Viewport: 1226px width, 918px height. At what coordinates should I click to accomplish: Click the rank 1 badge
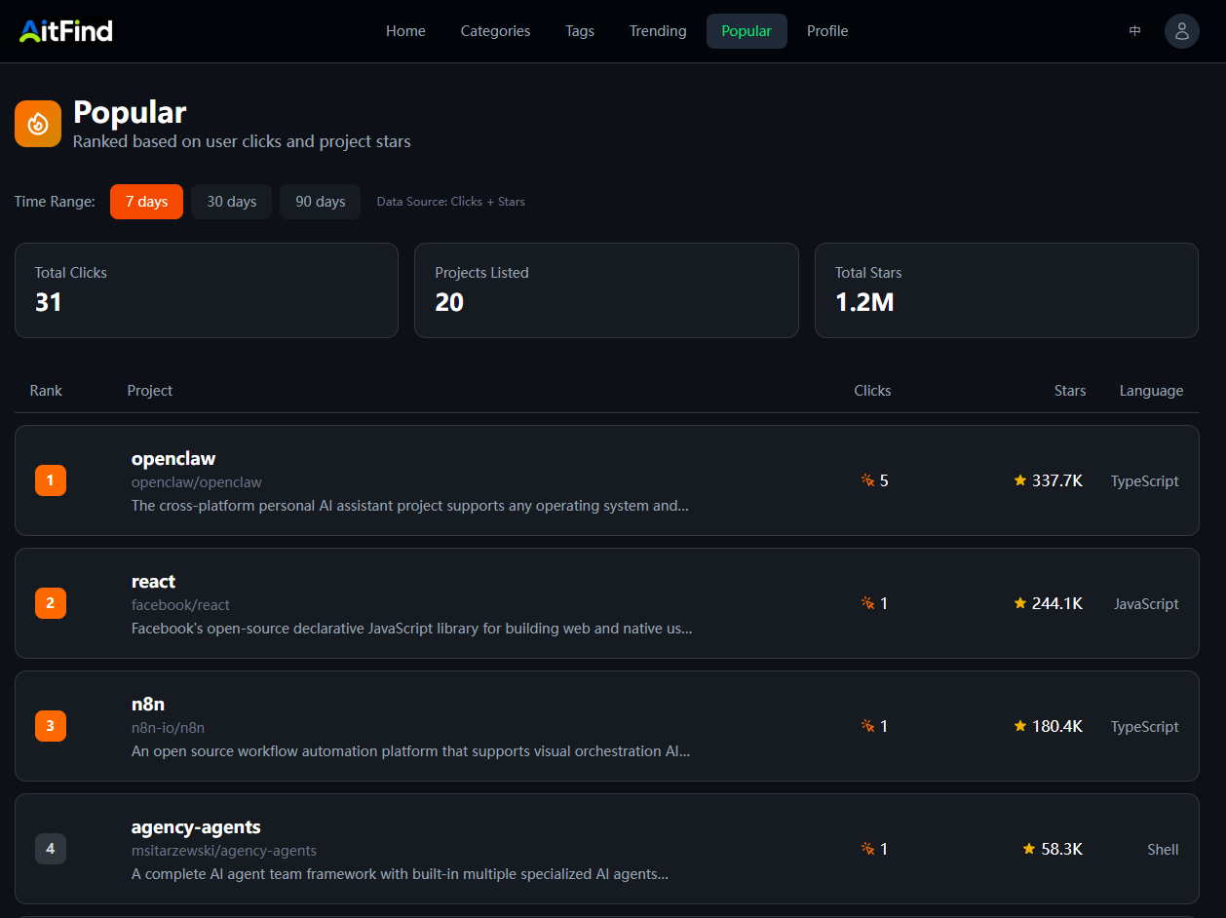pyautogui.click(x=51, y=480)
